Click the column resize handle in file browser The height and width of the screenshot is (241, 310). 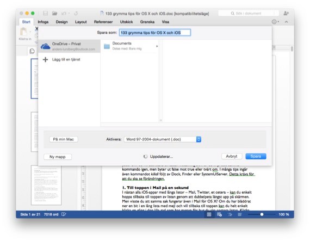click(160, 120)
